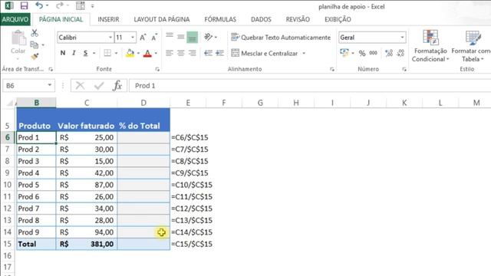This screenshot has height=276, width=491.
Task: Select column C header
Action: click(x=87, y=103)
